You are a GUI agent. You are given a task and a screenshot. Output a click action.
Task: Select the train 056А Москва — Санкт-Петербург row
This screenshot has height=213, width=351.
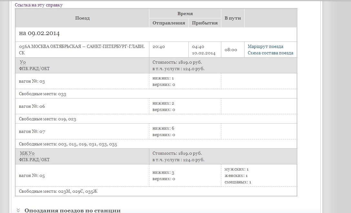[x=82, y=50]
